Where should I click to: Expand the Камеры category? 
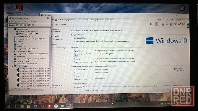[12, 42]
